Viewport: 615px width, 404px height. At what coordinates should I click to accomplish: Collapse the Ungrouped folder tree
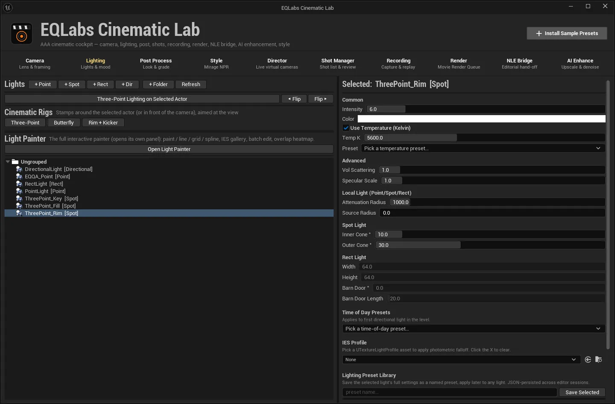[x=8, y=162]
